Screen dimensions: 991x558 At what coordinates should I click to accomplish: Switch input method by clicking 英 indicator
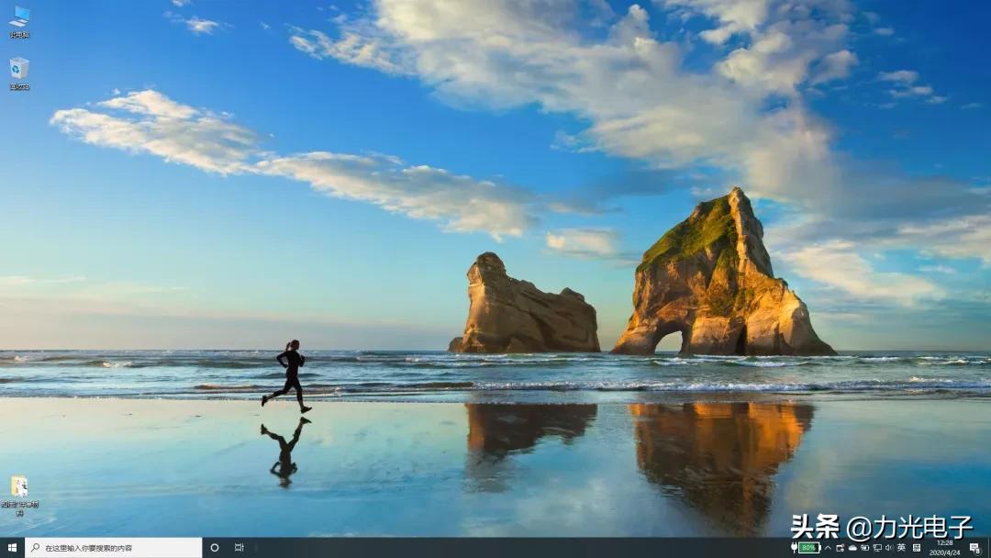(901, 548)
